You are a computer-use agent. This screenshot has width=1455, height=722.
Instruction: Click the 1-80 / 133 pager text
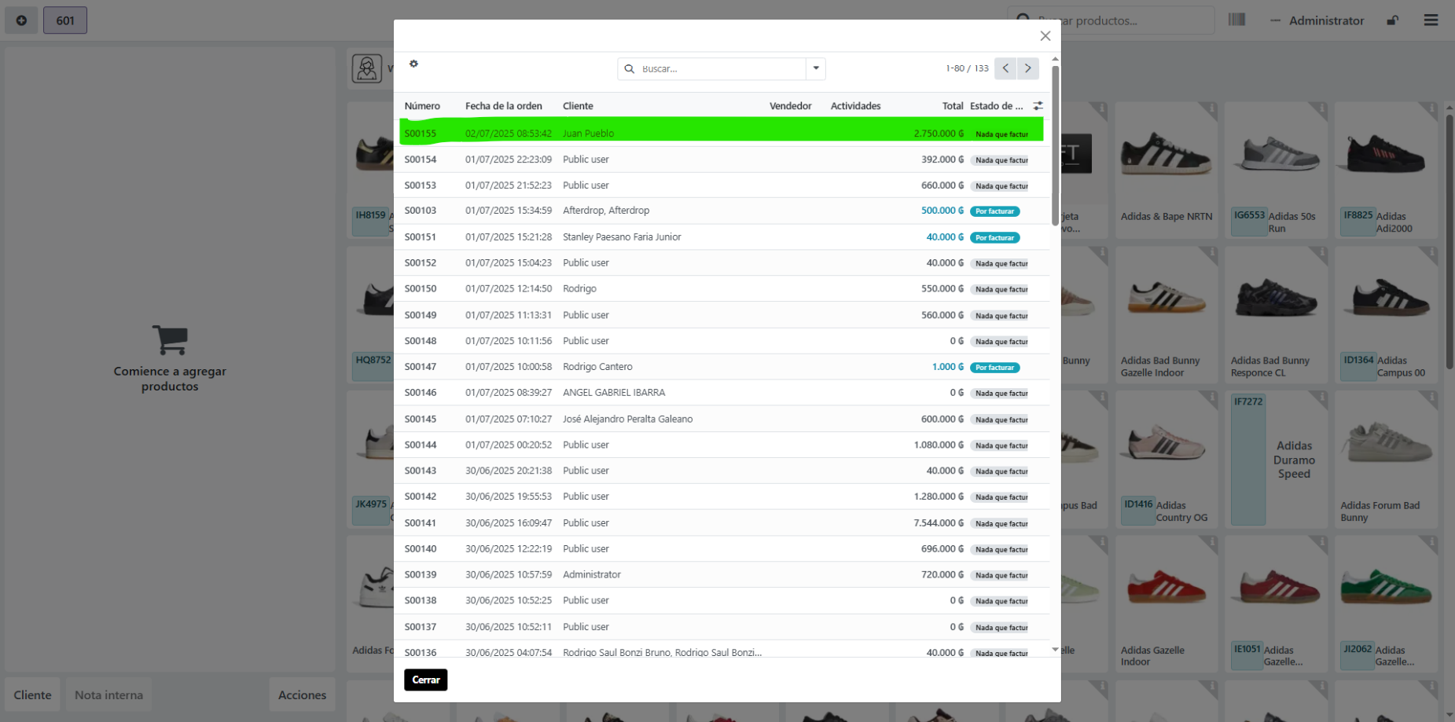967,68
